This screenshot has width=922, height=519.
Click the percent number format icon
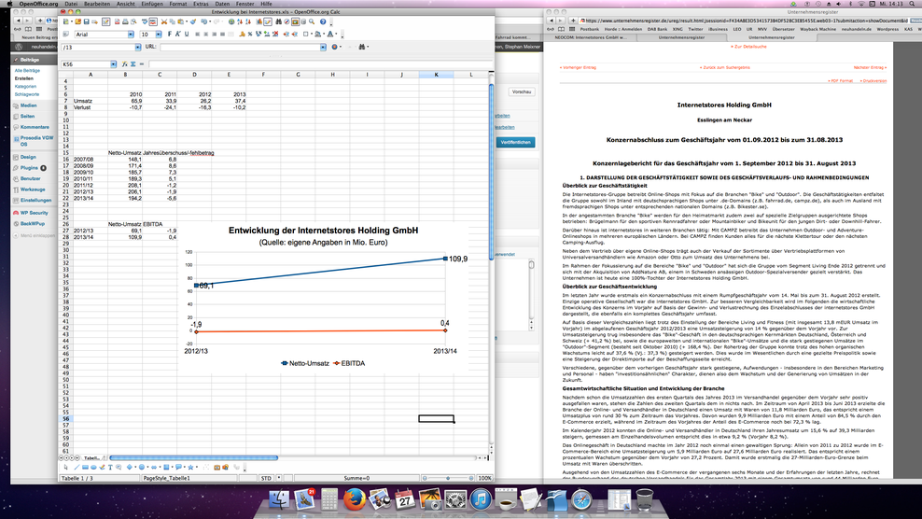(x=250, y=35)
